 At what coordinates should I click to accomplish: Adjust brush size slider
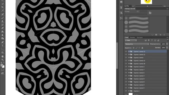(136, 14)
